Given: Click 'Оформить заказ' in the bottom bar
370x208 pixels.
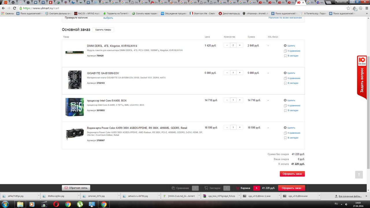Looking at the screenshot, I should coord(291,188).
